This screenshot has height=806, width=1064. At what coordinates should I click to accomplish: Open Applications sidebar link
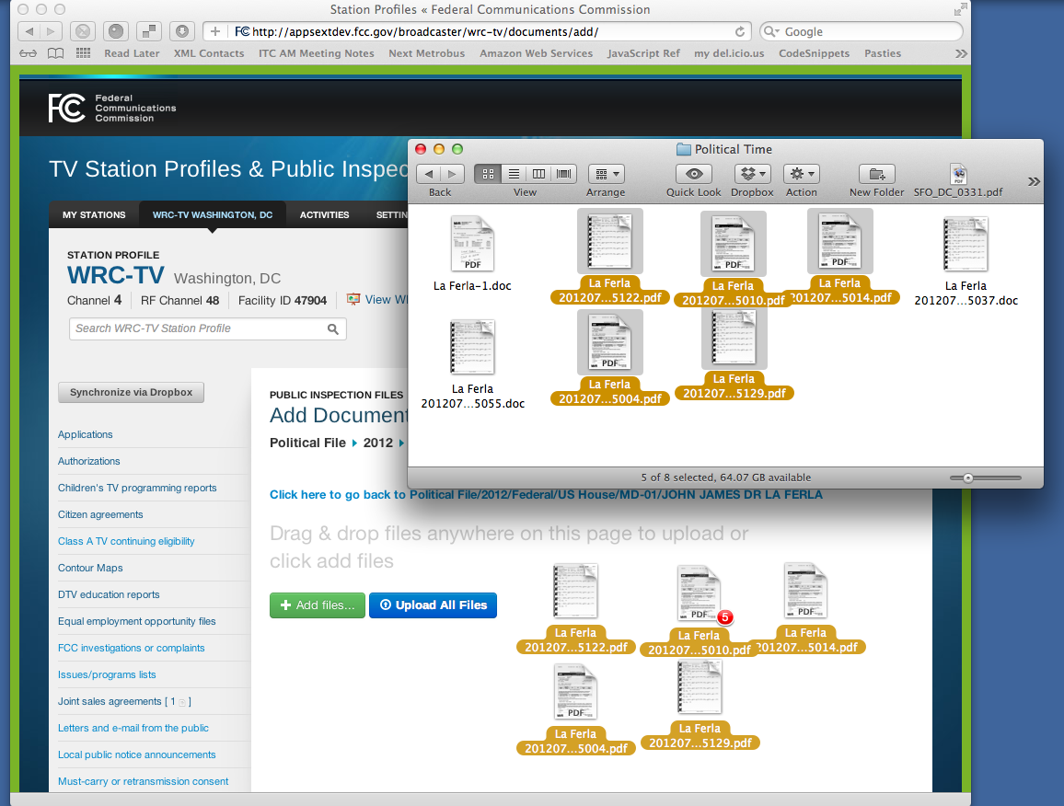tap(85, 434)
